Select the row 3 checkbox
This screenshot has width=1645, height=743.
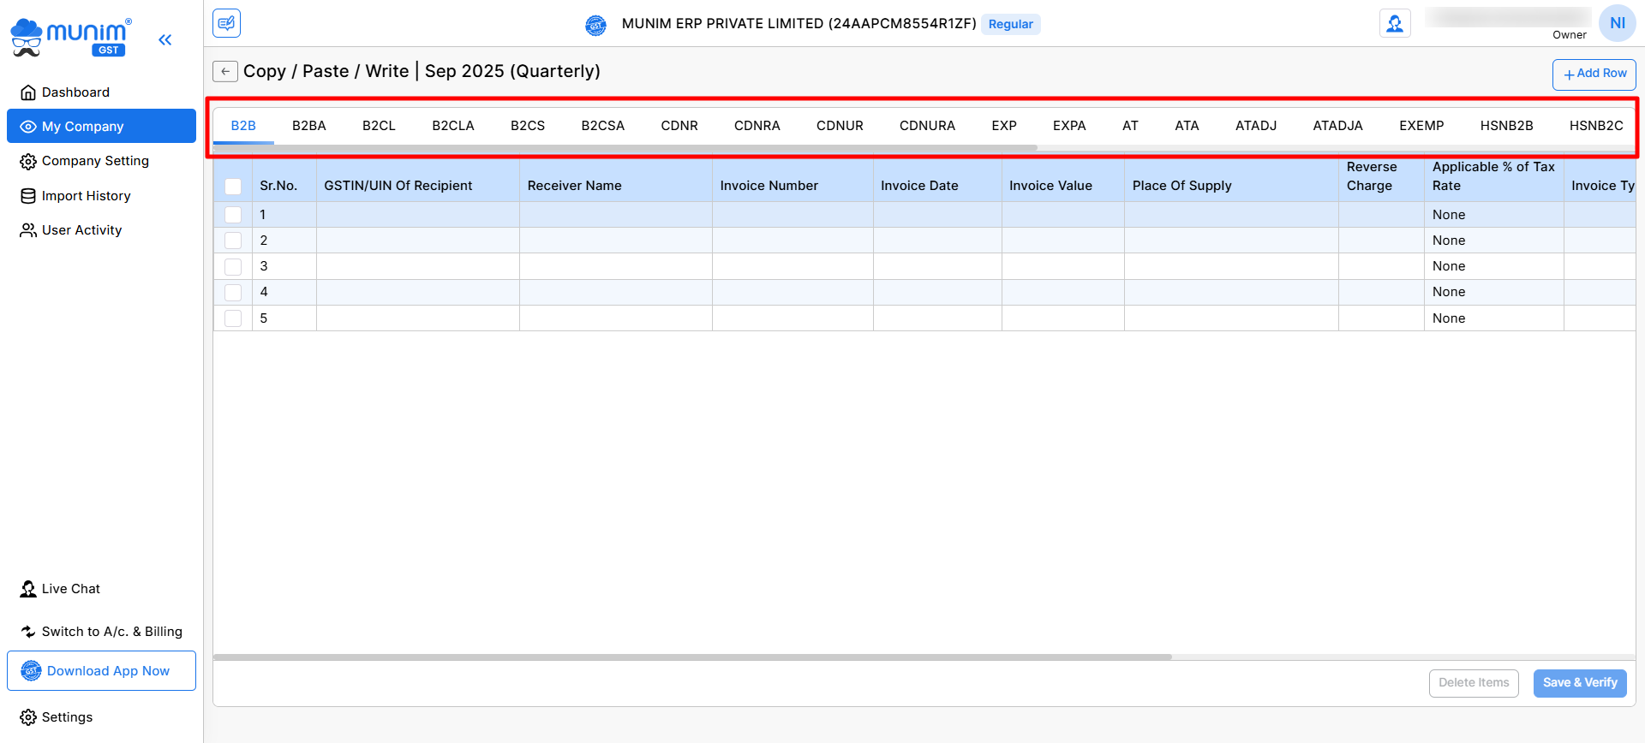click(233, 267)
